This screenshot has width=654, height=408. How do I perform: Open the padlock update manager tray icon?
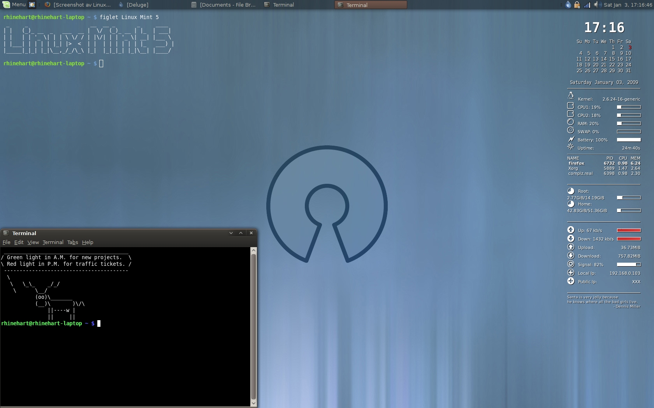pos(577,5)
